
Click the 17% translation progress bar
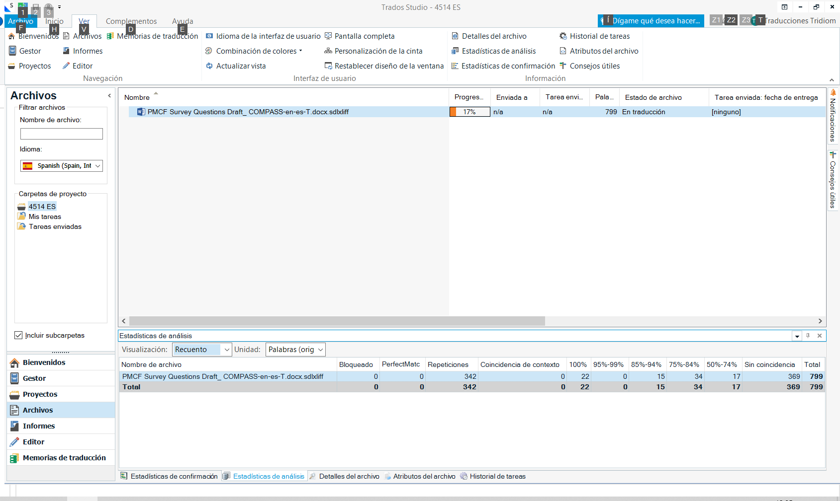pyautogui.click(x=469, y=112)
